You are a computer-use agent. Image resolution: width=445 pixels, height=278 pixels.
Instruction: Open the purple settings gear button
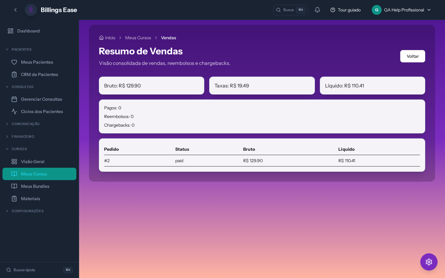pyautogui.click(x=429, y=262)
